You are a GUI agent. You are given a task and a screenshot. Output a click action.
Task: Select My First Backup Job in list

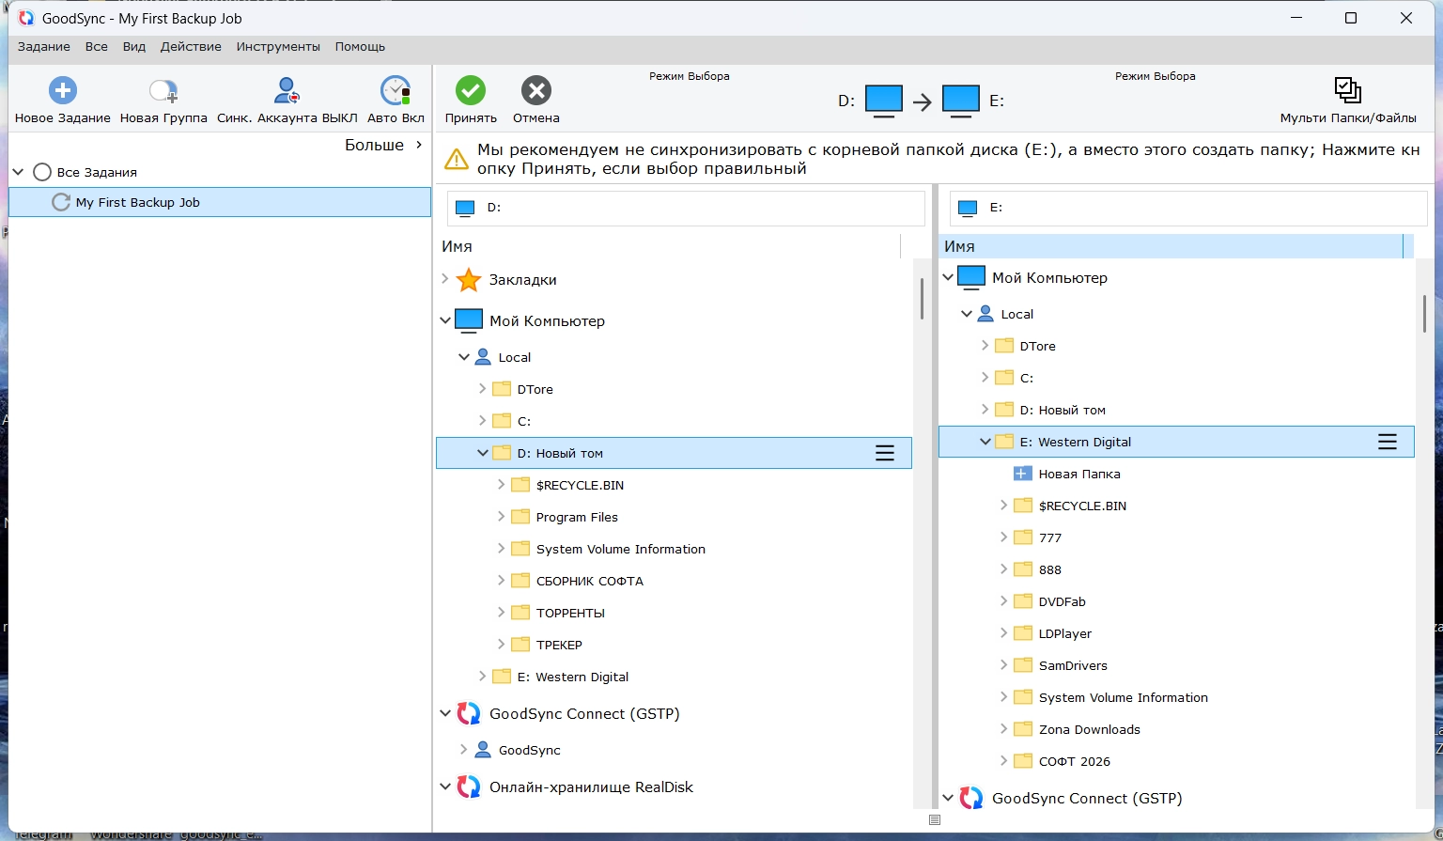tap(220, 202)
